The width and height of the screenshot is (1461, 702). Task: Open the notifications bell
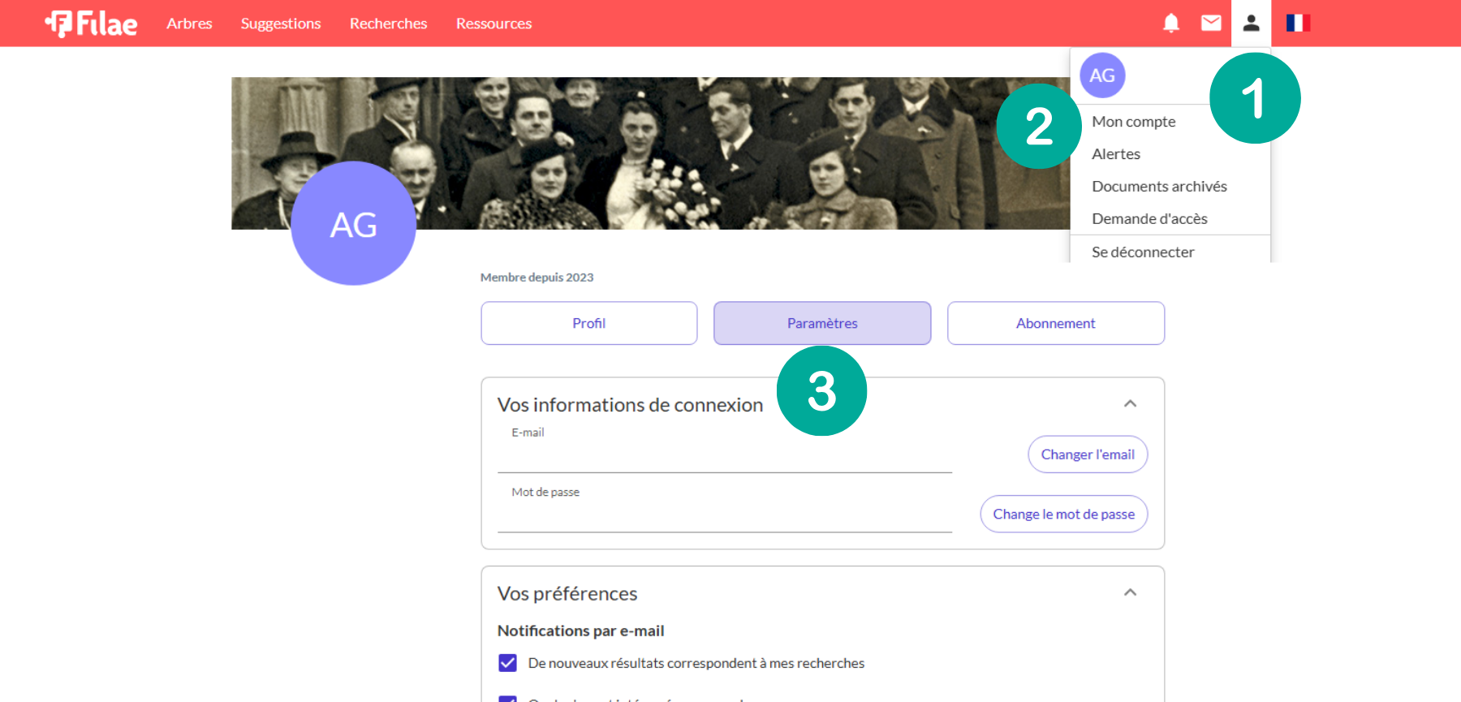(1170, 24)
